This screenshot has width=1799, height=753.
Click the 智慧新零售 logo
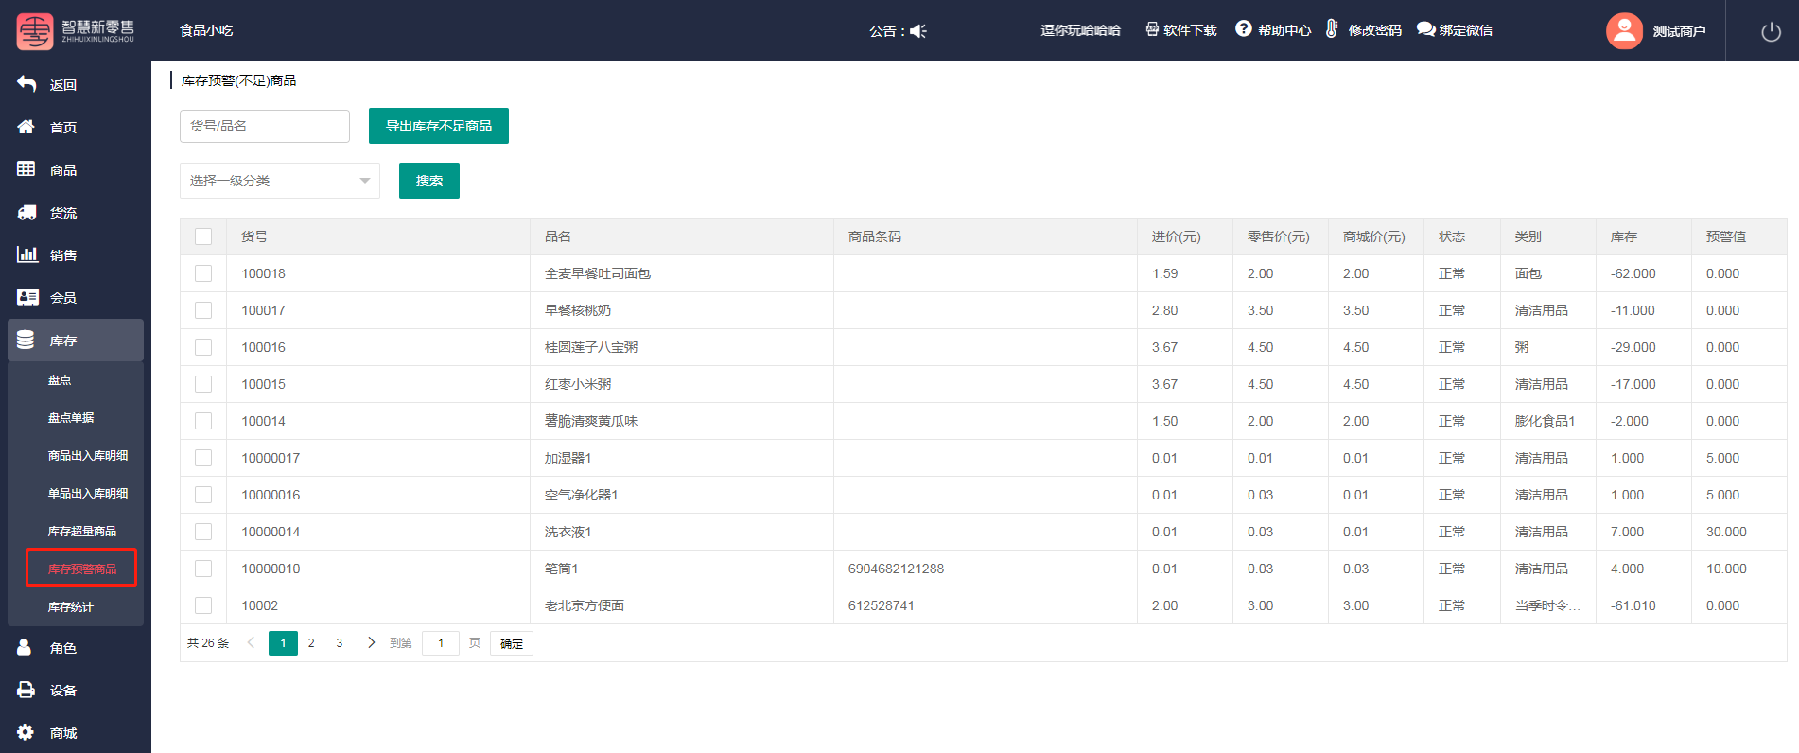[x=76, y=31]
